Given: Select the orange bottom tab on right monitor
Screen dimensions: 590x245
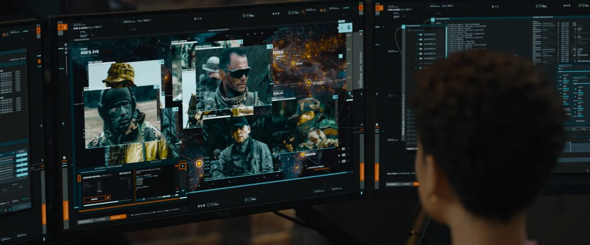Looking at the screenshot, I should pos(416,183).
